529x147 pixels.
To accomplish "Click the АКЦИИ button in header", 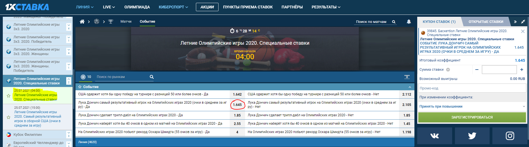I will (x=207, y=7).
